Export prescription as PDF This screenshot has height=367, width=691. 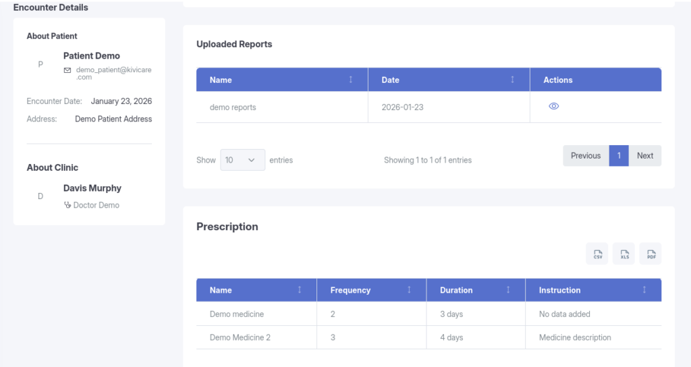pos(651,254)
